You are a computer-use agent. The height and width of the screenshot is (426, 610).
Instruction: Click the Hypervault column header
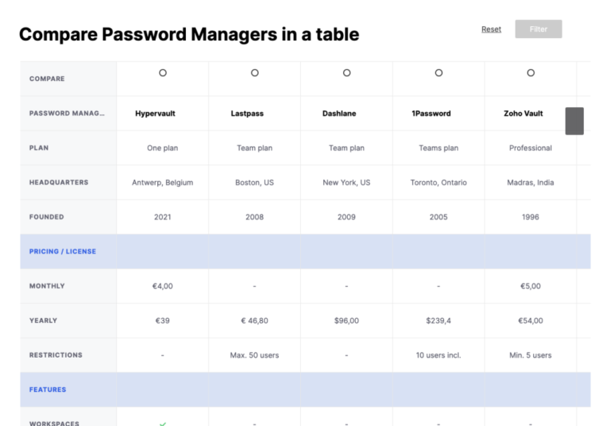155,114
